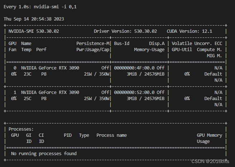Click the 'MIG M.' header
The image size is (235, 167).
(x=214, y=56)
